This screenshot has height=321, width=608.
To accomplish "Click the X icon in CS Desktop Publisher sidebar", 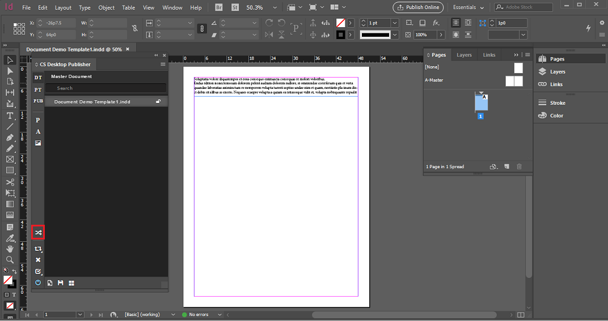I will (x=38, y=260).
